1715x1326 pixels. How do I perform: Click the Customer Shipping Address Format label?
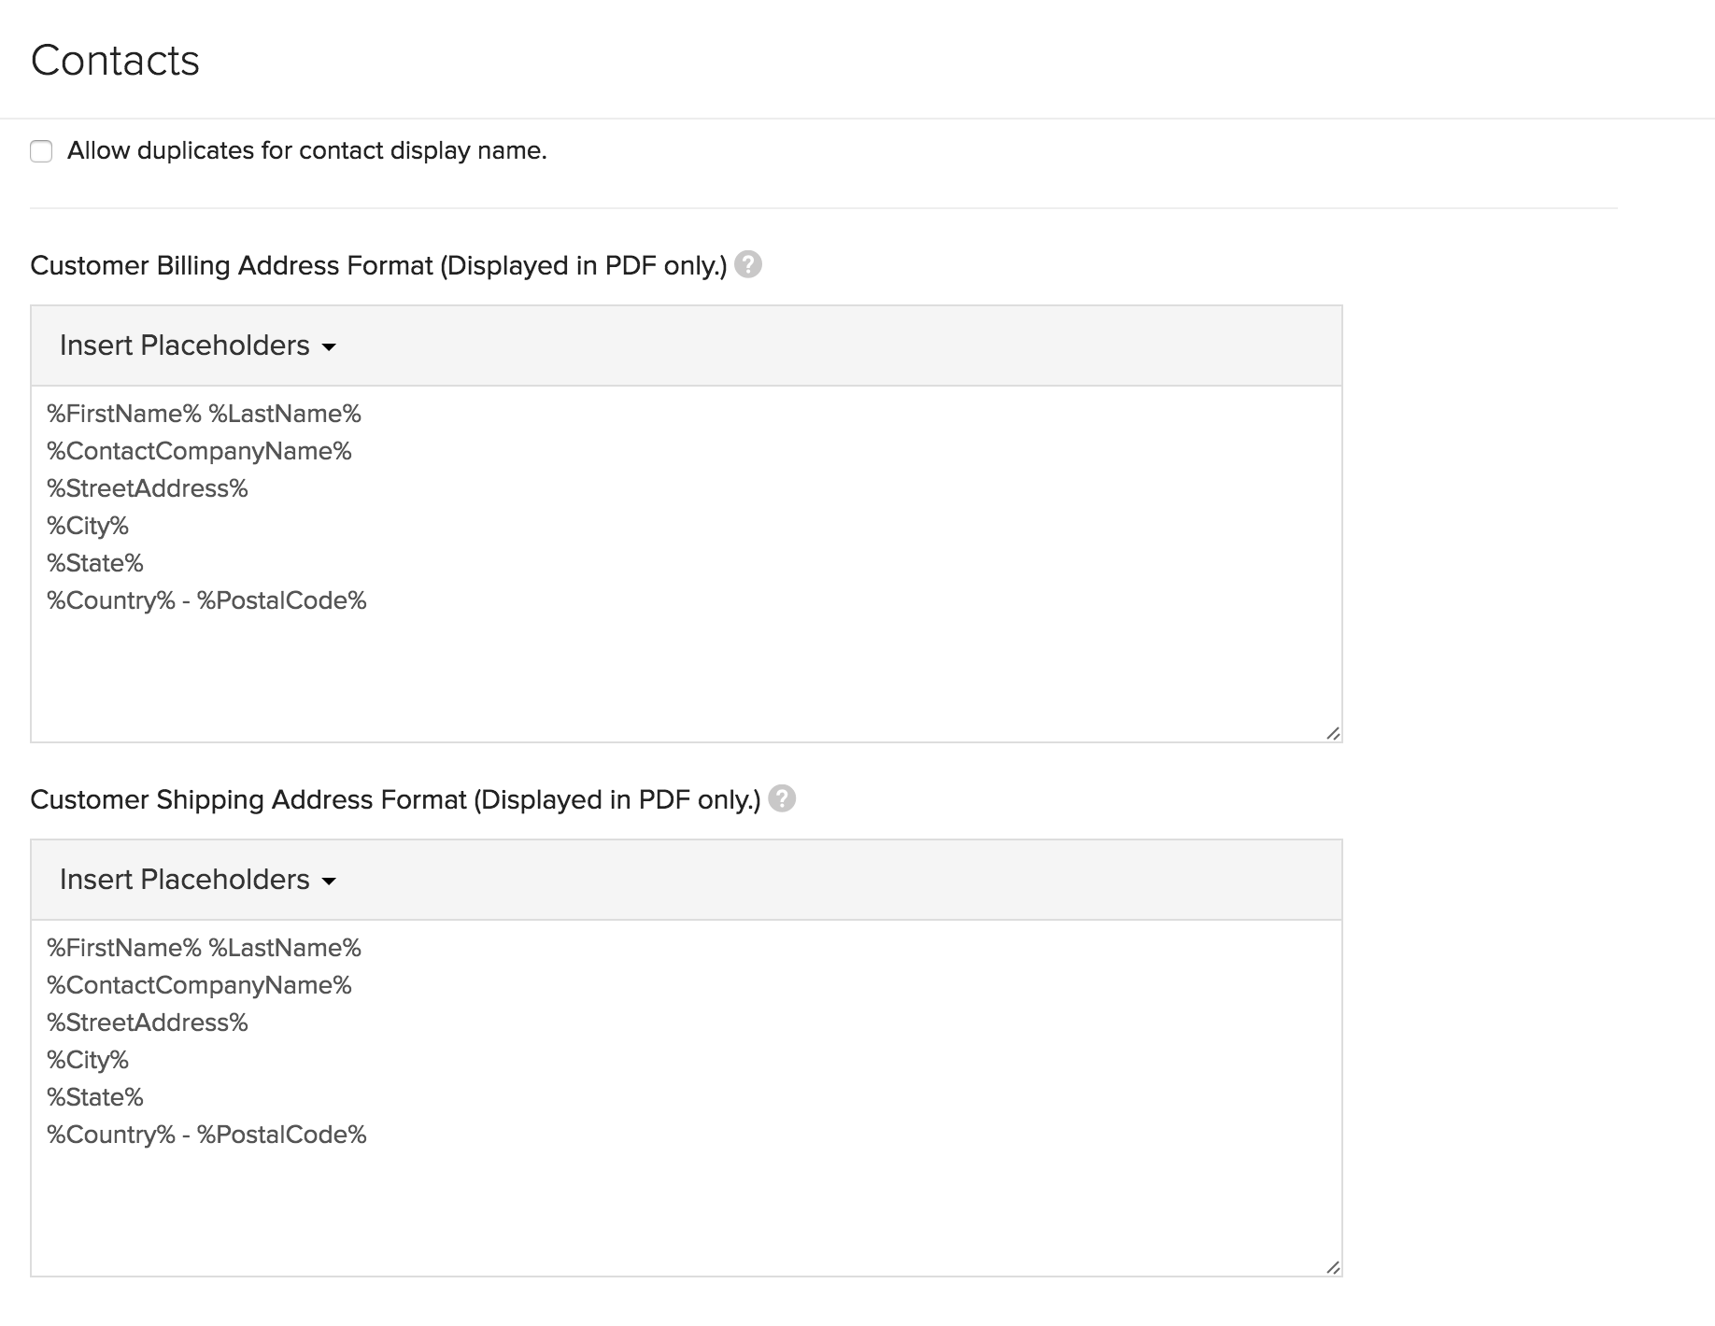[x=395, y=800]
